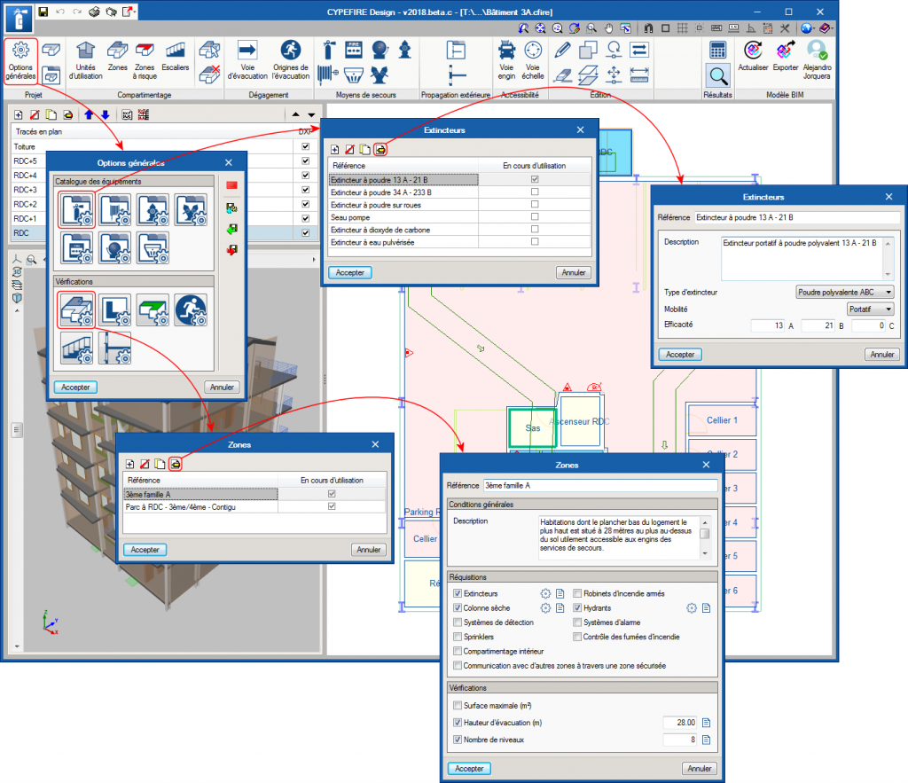
Task: Open extinguisher catalogue in Options générales
Action: click(x=76, y=209)
